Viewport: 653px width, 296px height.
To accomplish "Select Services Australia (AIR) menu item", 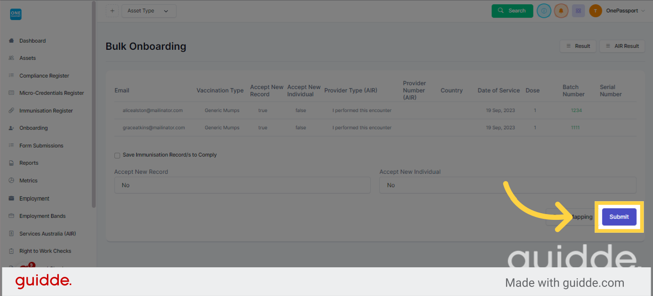I will 47,234.
